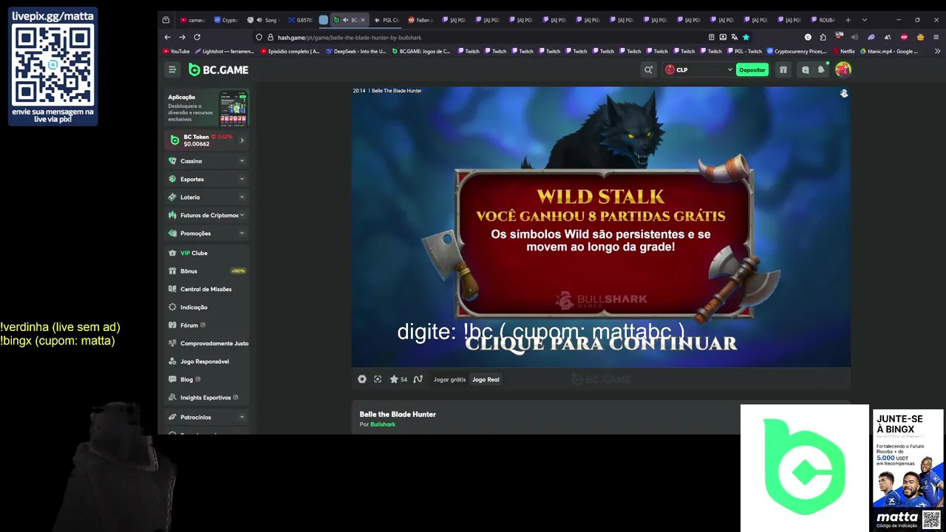946x532 pixels.
Task: Show more bookmarks overflow chevron
Action: [x=938, y=51]
